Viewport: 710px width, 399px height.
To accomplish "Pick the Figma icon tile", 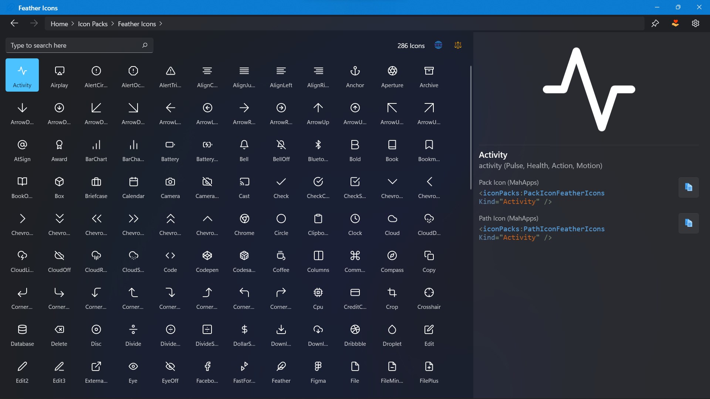I will 318,371.
